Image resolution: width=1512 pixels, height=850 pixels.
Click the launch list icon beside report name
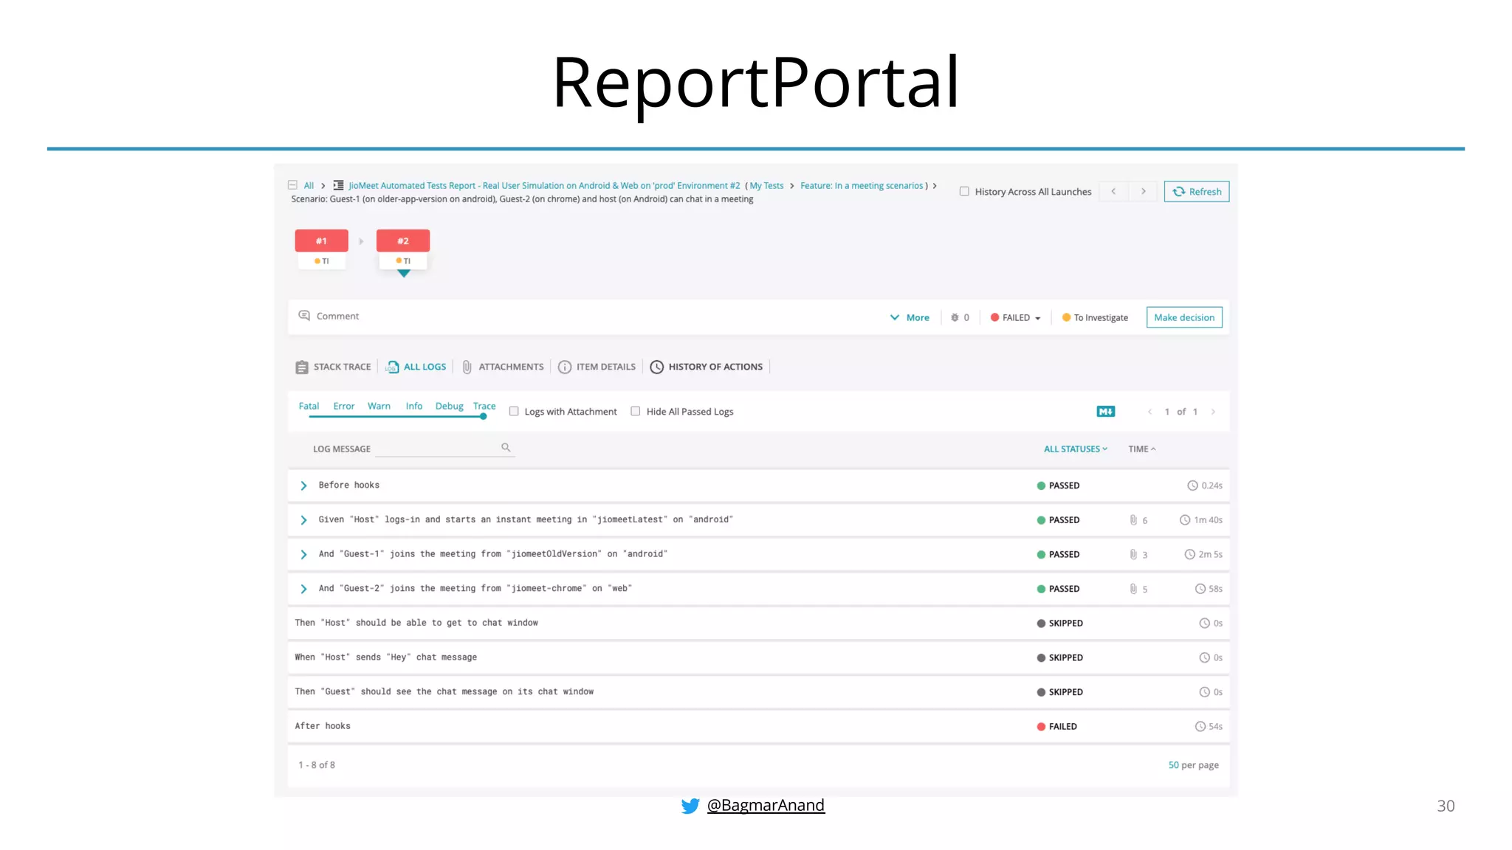pos(338,185)
